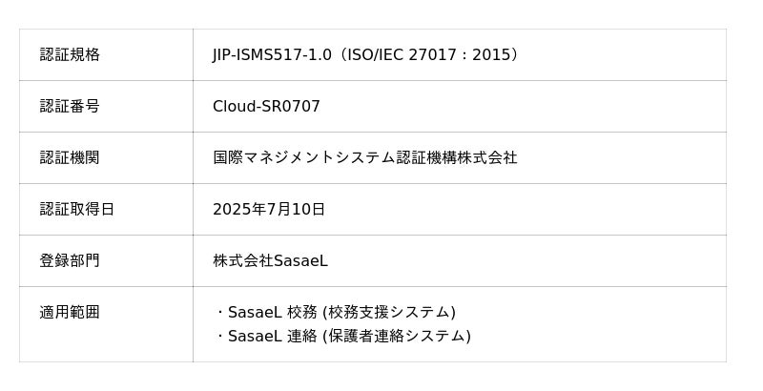Click the 認証規格 row label
763x391 pixels.
[x=70, y=55]
